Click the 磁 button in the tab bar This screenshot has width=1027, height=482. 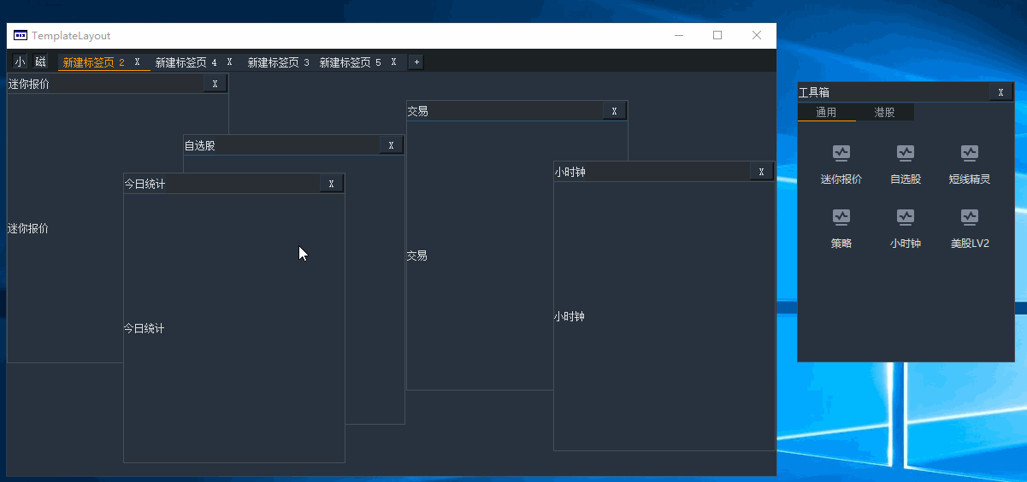point(40,62)
